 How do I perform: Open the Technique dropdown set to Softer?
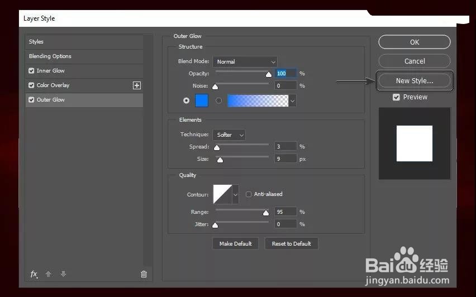point(229,135)
